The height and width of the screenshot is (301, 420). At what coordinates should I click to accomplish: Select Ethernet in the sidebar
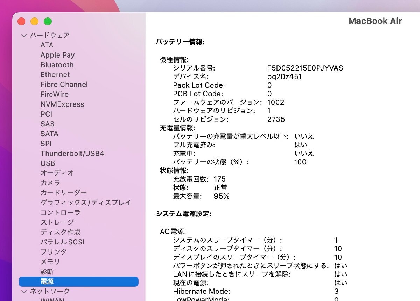point(55,75)
